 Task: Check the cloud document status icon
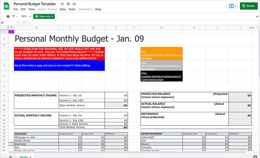point(74,4)
